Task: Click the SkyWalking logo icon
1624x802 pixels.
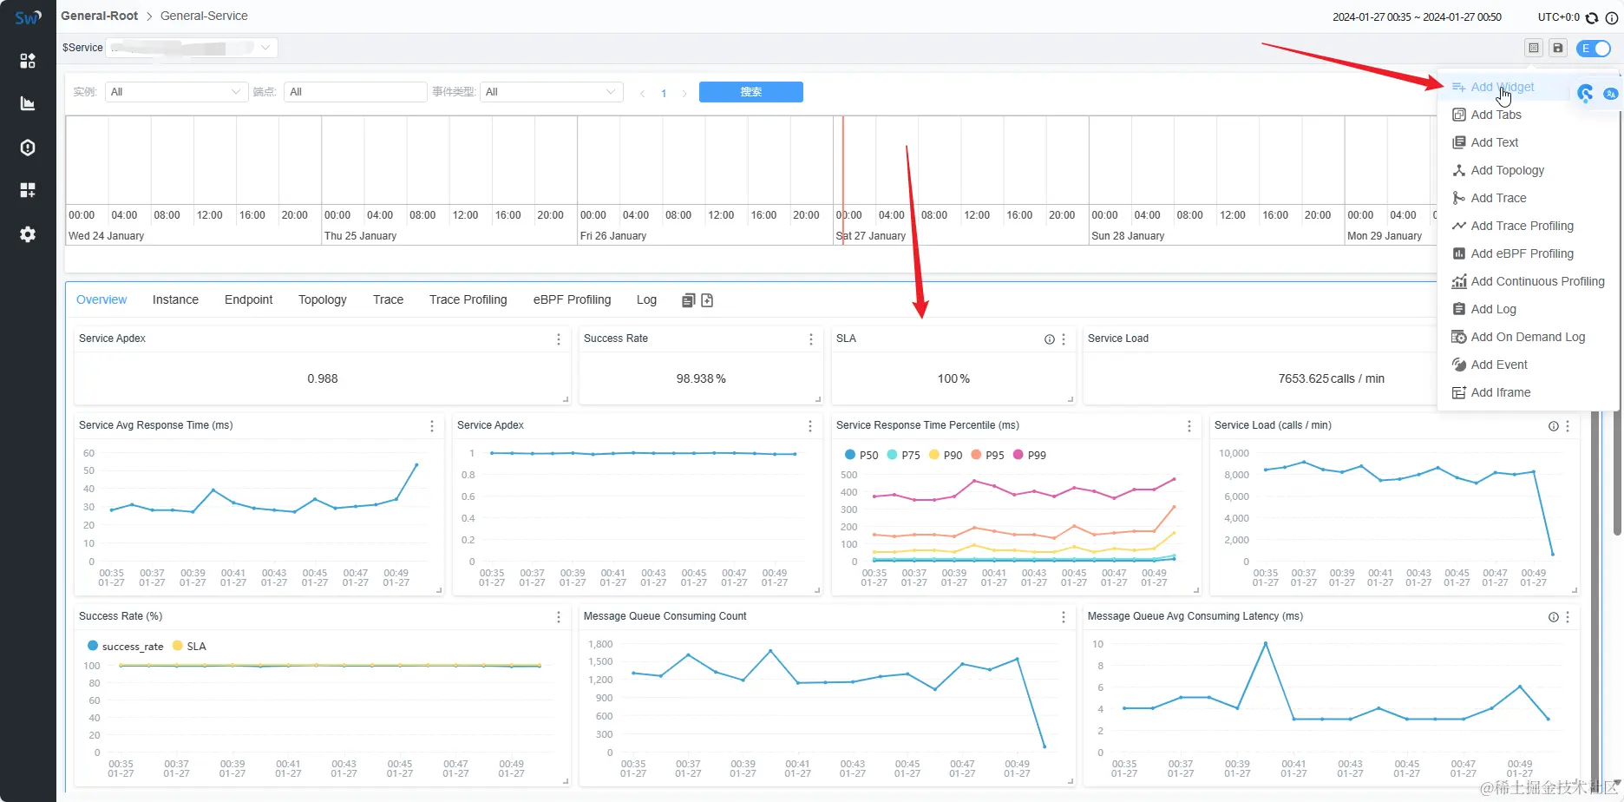Action: pyautogui.click(x=28, y=16)
